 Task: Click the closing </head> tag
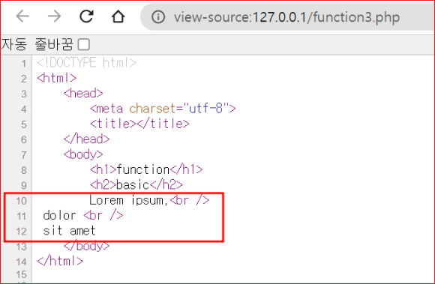[x=86, y=139]
